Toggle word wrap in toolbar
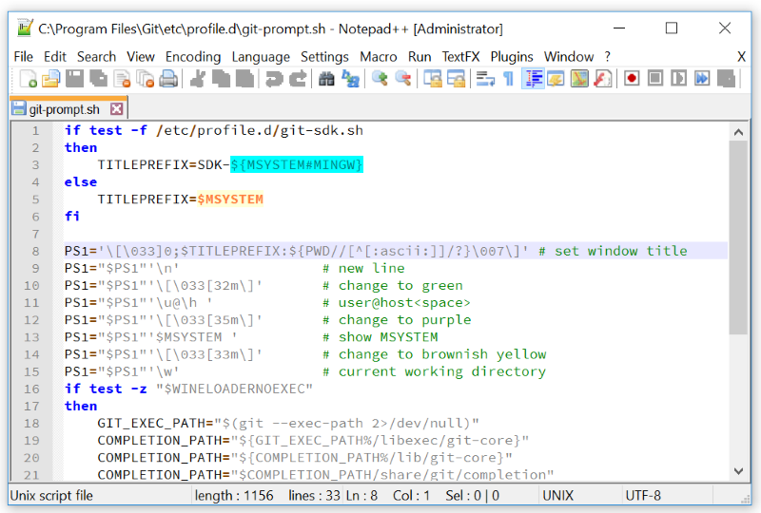 485,79
